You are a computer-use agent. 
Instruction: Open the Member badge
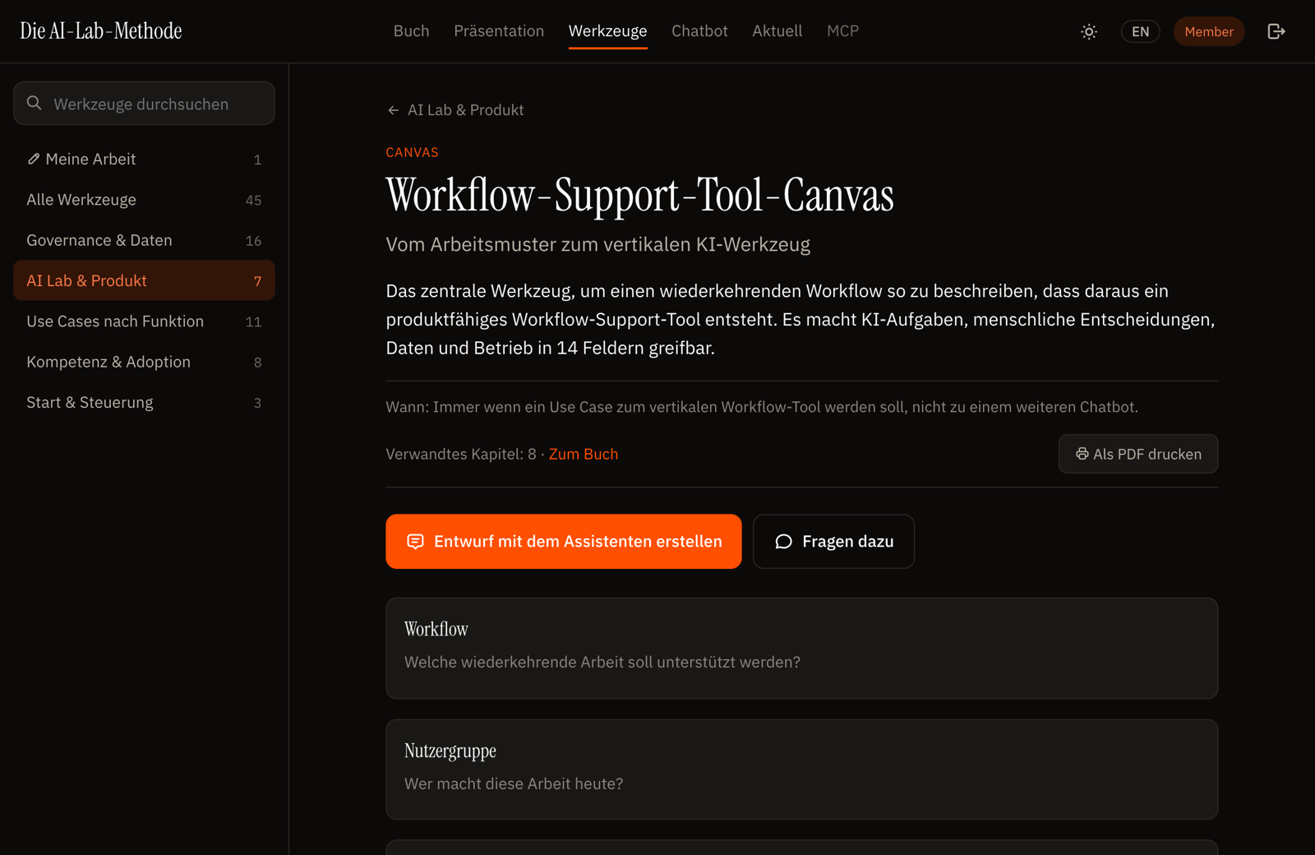click(x=1208, y=31)
